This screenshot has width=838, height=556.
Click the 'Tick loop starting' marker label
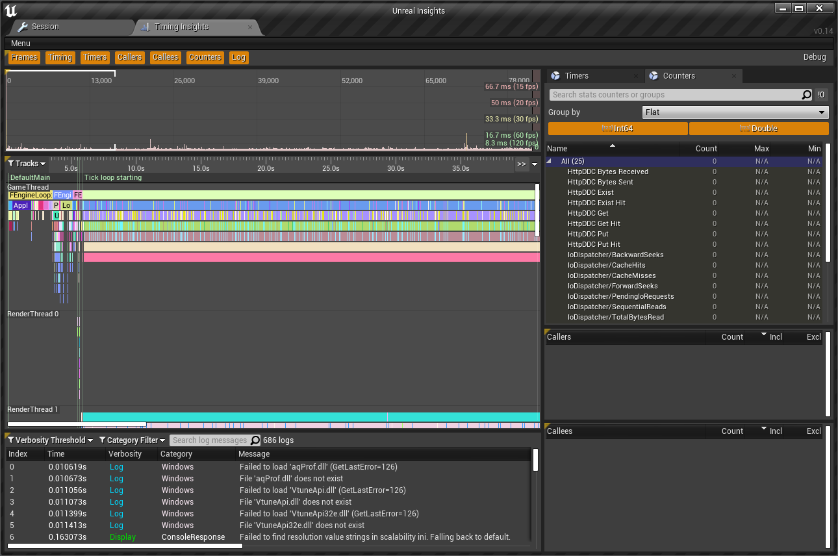click(113, 177)
